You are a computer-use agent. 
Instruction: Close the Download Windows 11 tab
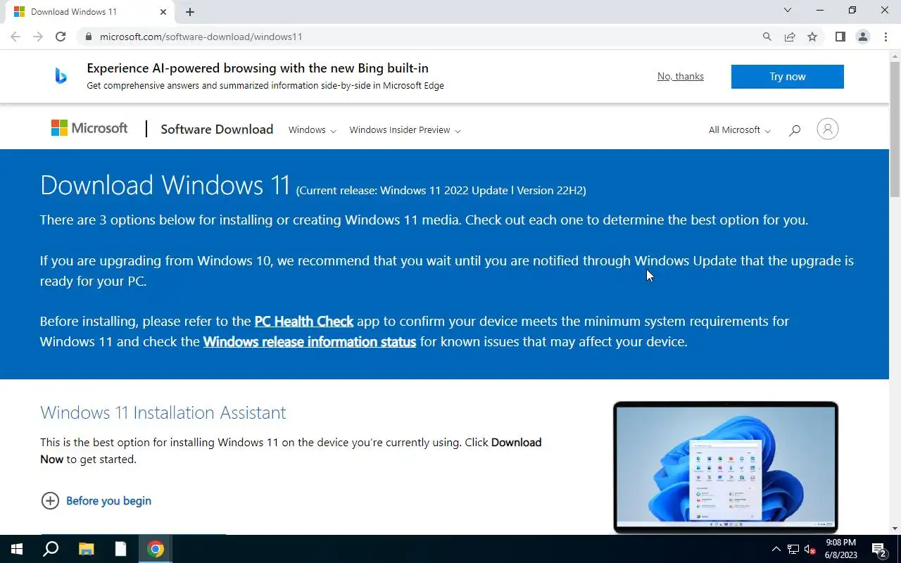(x=163, y=12)
